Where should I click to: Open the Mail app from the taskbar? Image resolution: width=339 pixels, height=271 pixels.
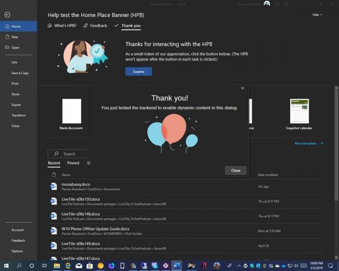(x=79, y=266)
